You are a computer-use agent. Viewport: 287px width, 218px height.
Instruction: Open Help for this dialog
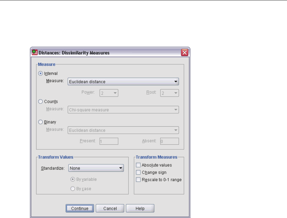coord(140,208)
